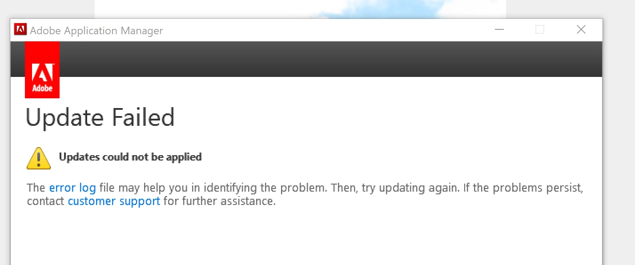
Task: Click the for further assistance text
Action: (x=220, y=201)
